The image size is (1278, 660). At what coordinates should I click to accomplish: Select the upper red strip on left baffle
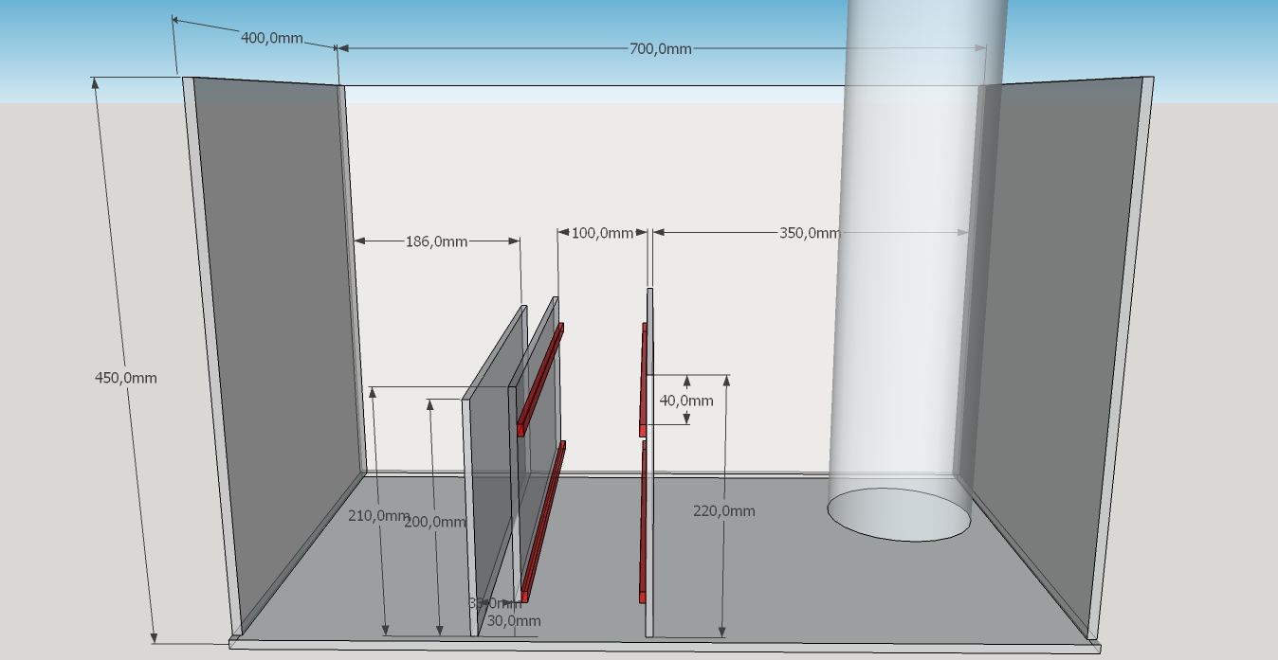point(541,378)
